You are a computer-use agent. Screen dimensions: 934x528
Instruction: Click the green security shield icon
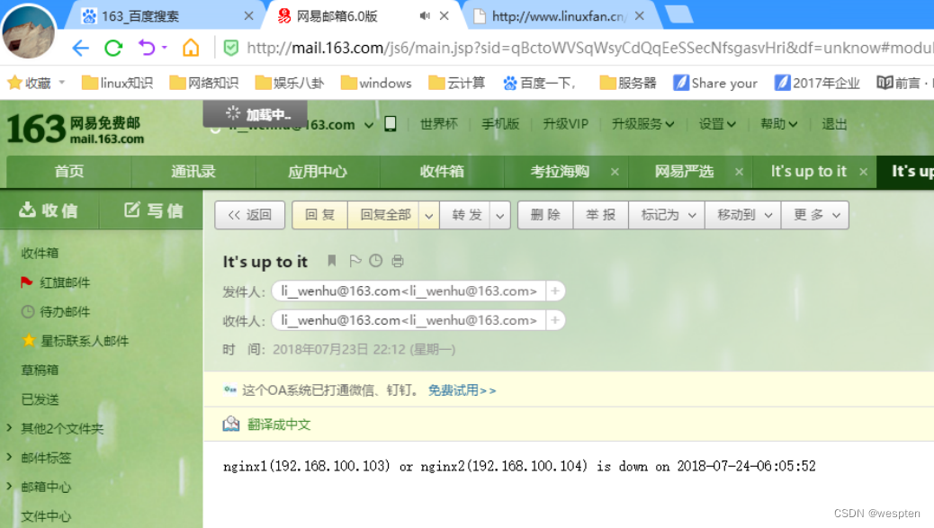pyautogui.click(x=231, y=48)
